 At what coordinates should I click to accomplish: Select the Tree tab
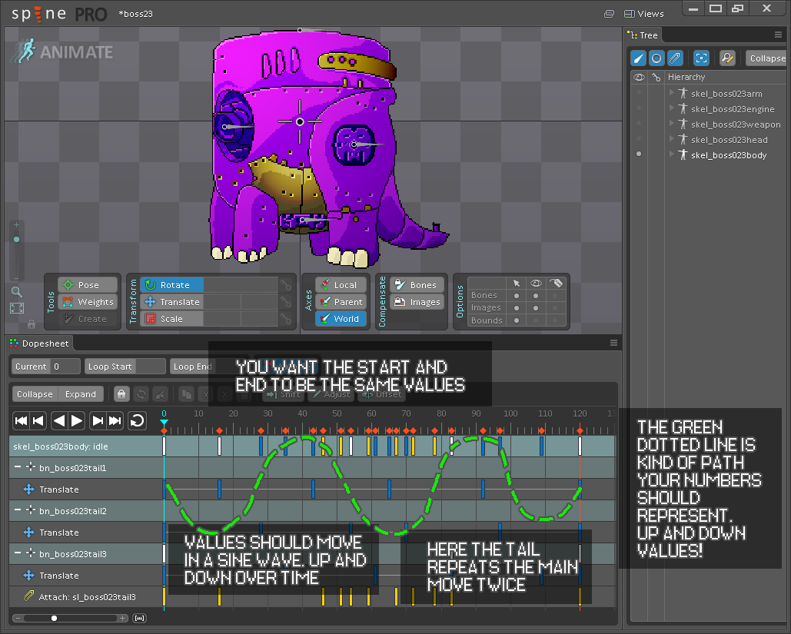[x=643, y=35]
